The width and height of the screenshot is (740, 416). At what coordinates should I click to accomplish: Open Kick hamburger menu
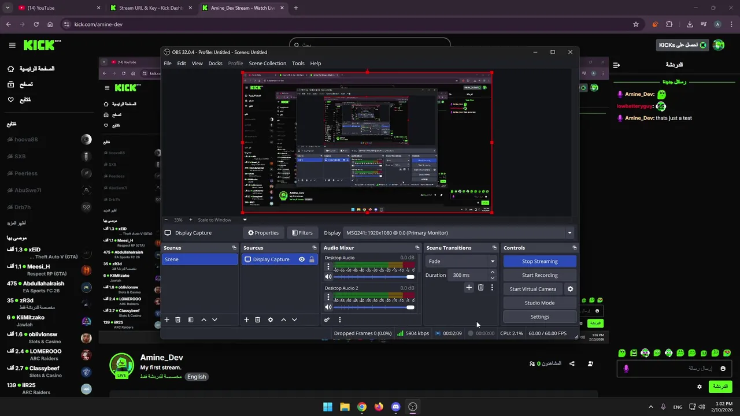pos(12,45)
